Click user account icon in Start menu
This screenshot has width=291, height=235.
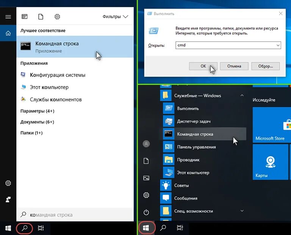pos(146,144)
